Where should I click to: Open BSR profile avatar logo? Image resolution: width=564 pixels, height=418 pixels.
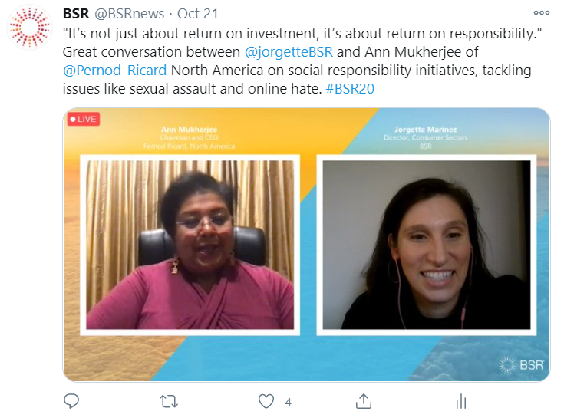(x=29, y=28)
